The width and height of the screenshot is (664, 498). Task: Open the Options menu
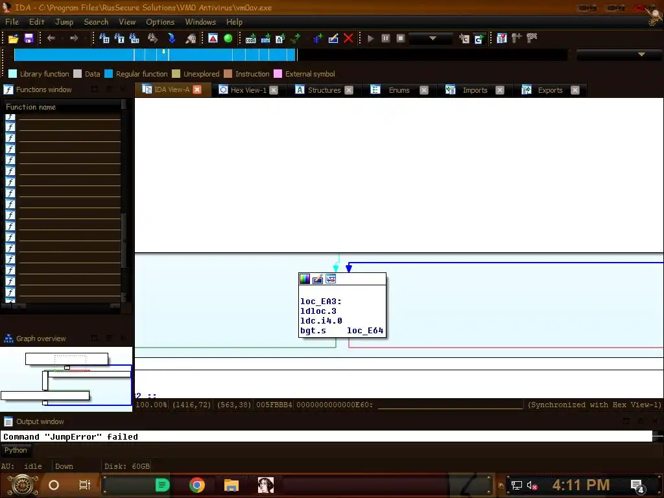160,22
